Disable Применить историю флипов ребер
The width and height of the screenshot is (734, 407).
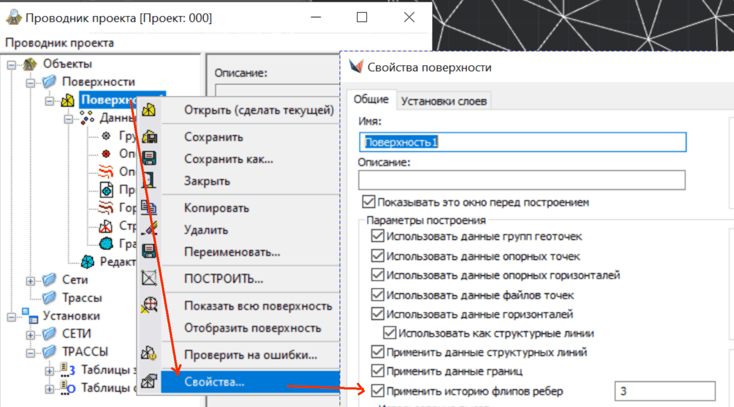click(x=378, y=391)
